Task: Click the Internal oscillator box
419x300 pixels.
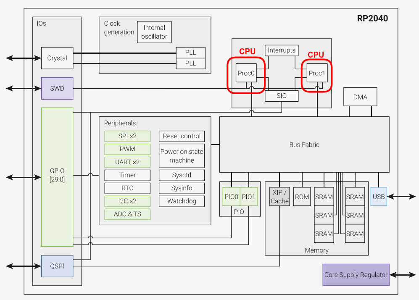Action: tap(154, 32)
